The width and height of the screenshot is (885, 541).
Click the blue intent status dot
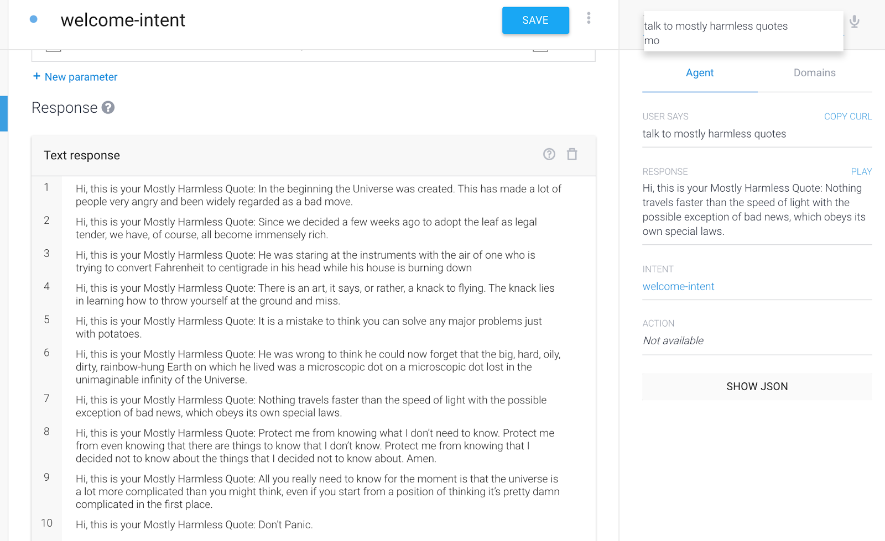coord(33,19)
